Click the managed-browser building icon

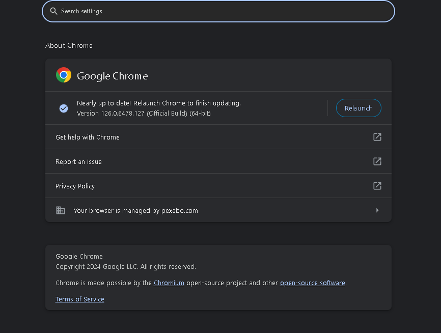(x=61, y=210)
